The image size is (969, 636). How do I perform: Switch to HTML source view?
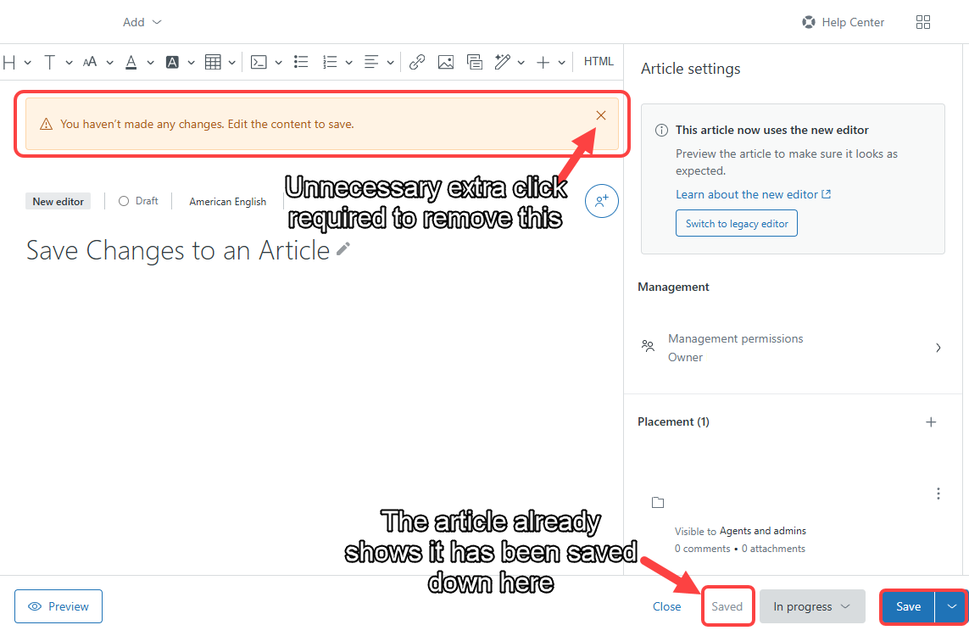[599, 61]
